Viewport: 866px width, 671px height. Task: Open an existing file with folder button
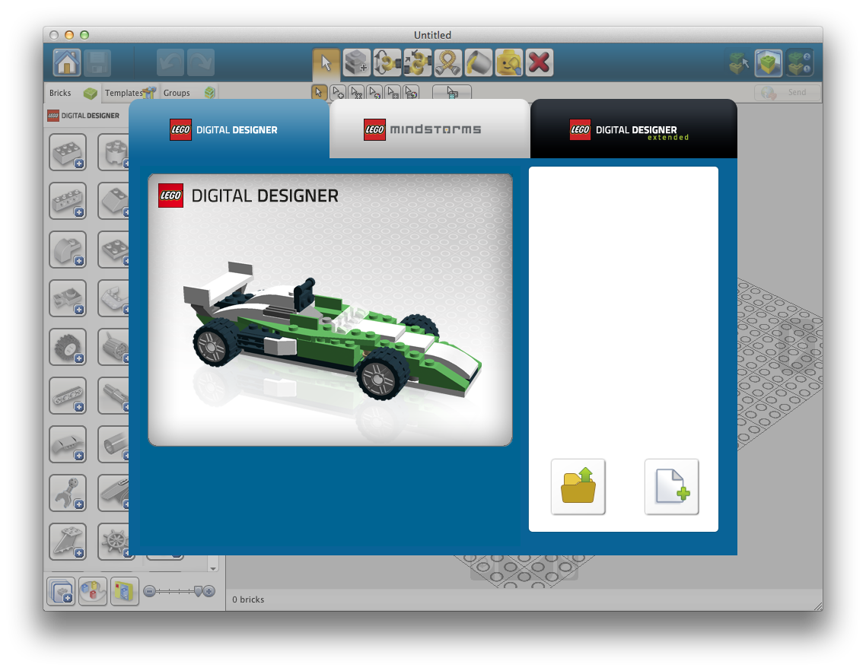pos(578,487)
